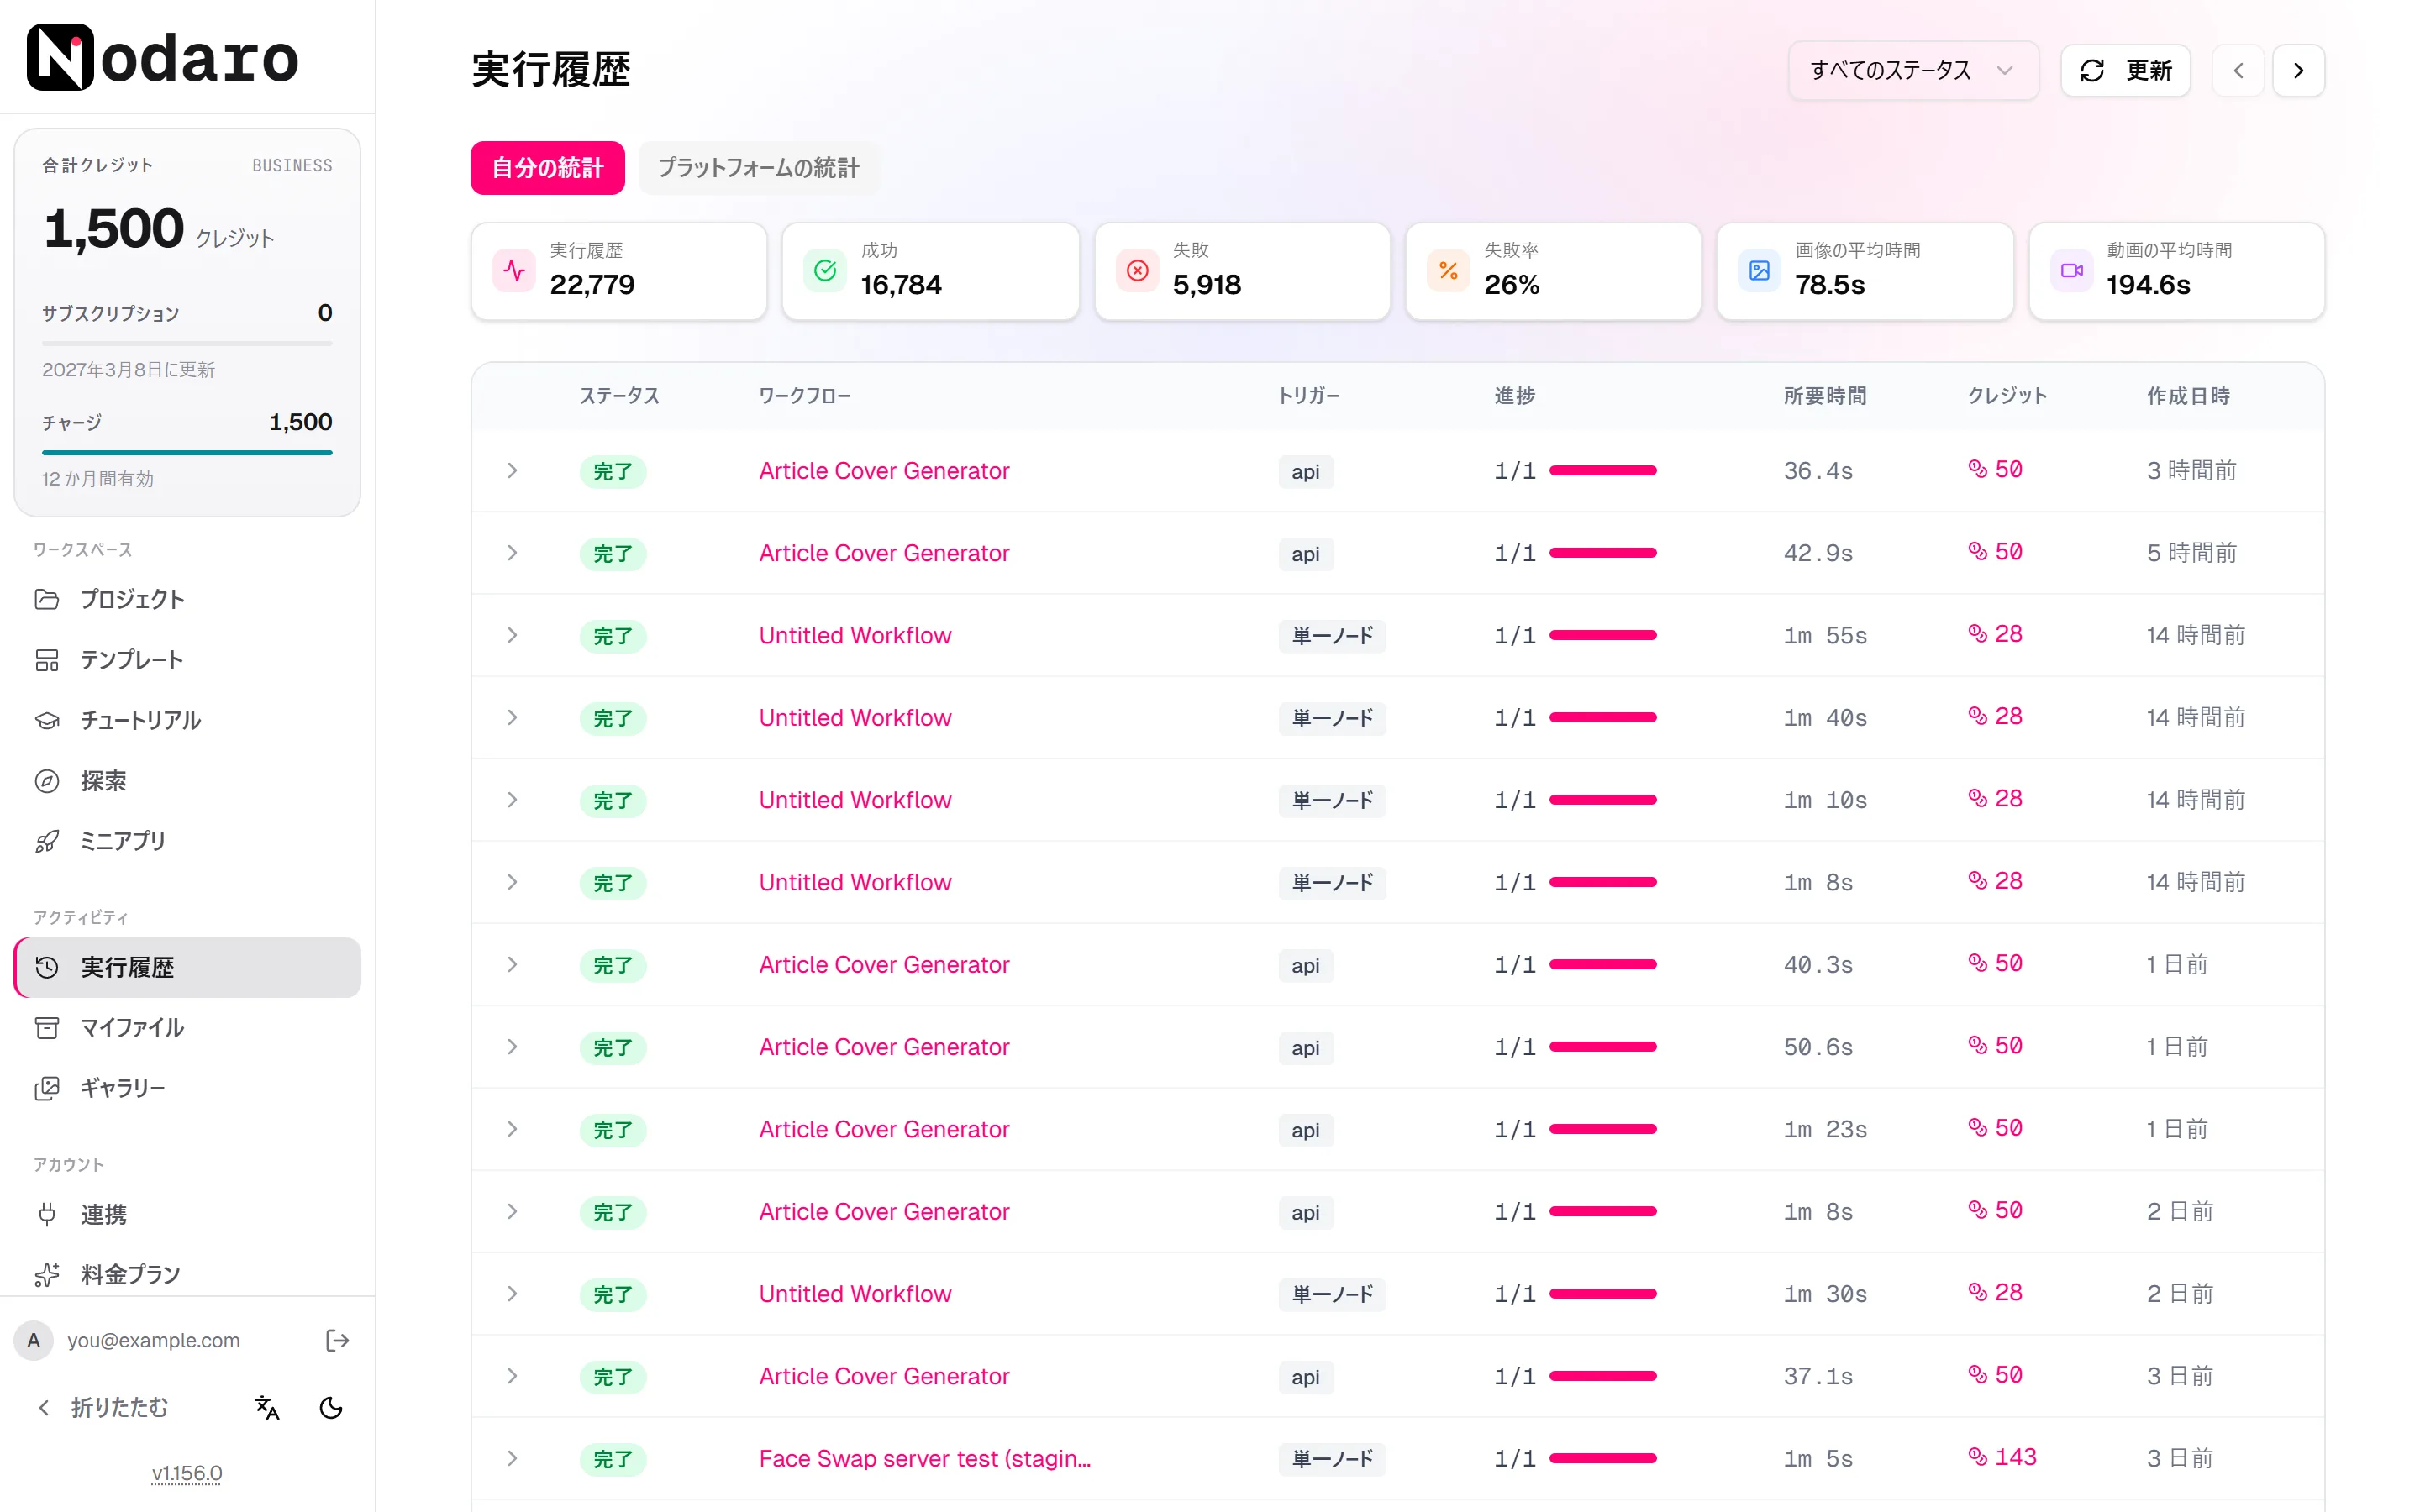Viewport: 2420px width, 1512px height.
Task: Toggle dark mode with the moon icon
Action: coord(331,1407)
